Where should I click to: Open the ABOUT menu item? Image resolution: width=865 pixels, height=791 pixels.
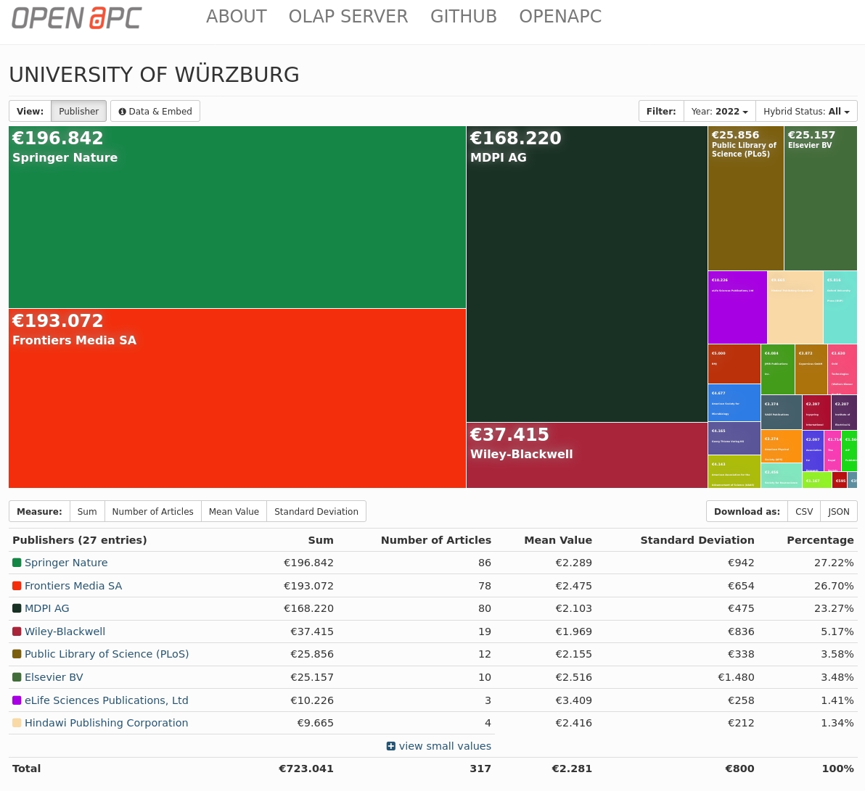coord(236,17)
